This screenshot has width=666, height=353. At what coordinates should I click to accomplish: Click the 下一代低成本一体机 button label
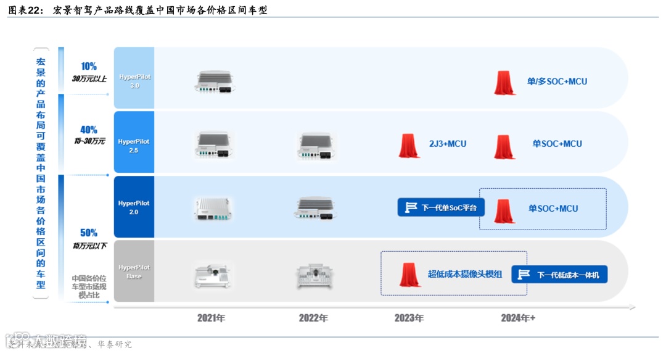pos(569,275)
